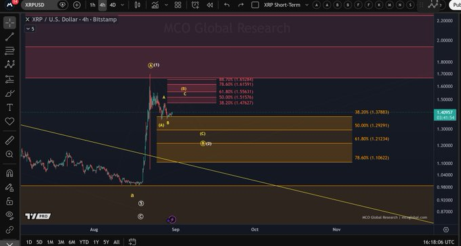Select the trend line drawing tool

(9, 36)
